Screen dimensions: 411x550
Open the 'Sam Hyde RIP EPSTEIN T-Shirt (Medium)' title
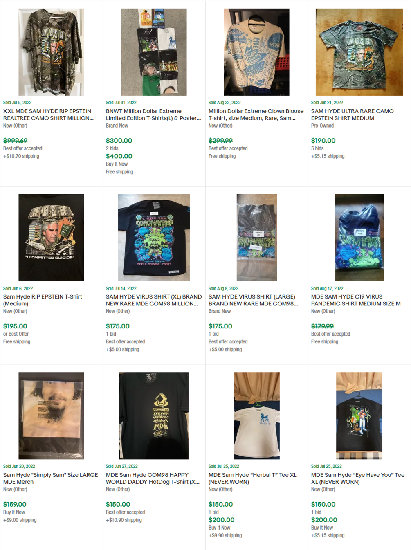(x=43, y=300)
